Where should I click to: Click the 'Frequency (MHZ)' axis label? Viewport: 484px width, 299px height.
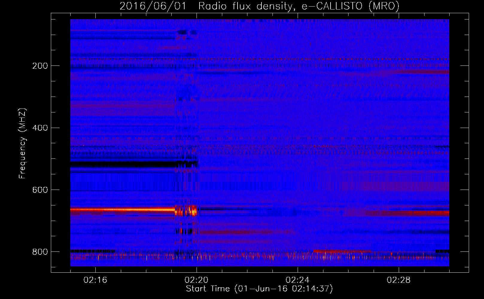point(22,143)
